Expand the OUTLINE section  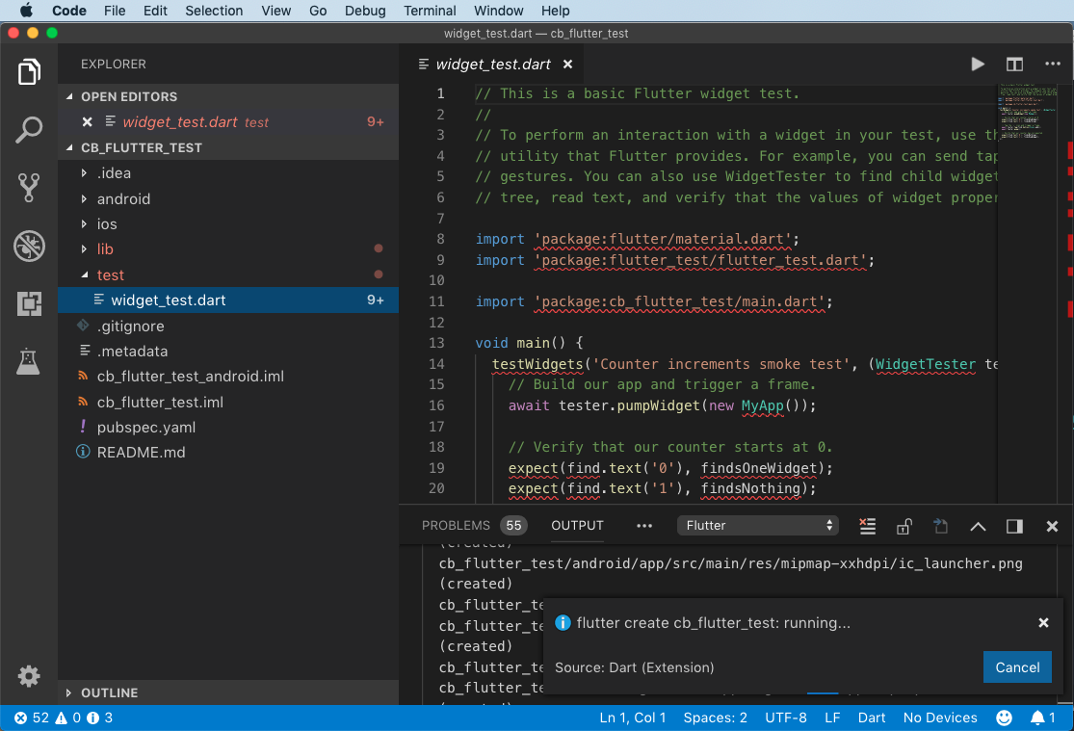pos(109,692)
